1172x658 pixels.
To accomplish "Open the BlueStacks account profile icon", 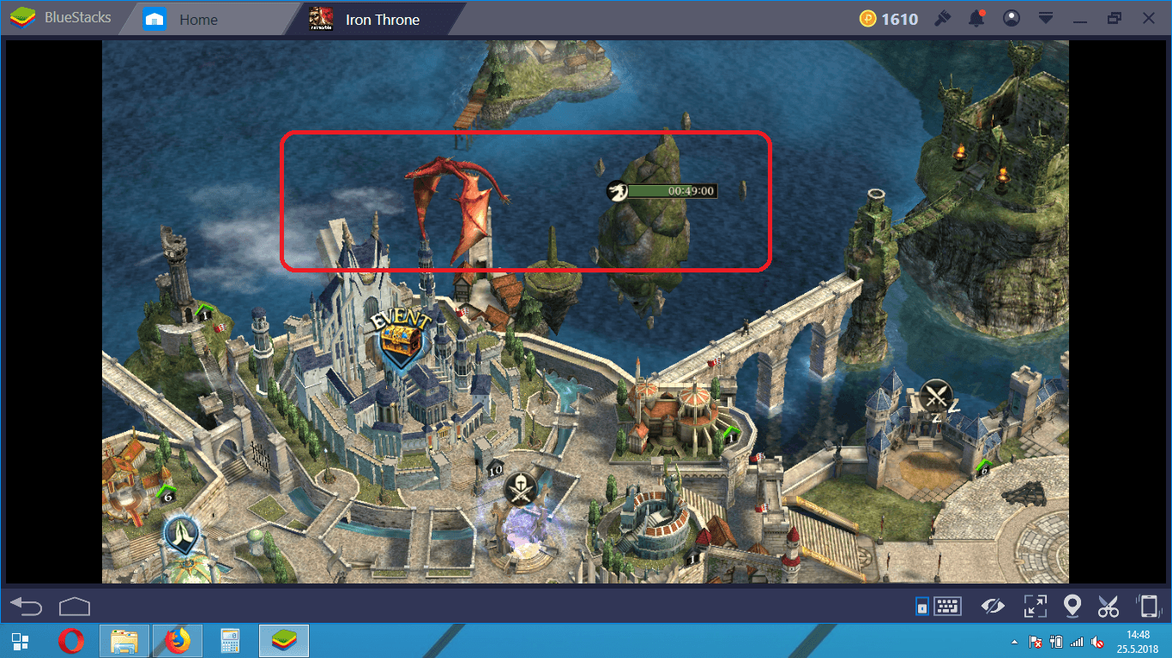I will pos(1012,18).
